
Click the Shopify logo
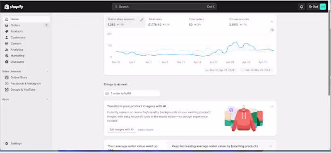coord(14,7)
